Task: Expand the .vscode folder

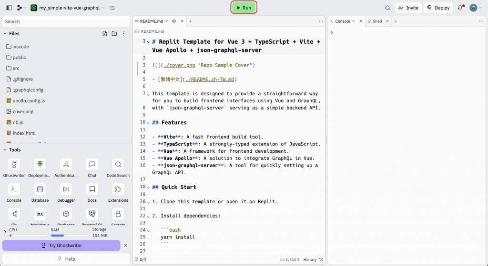Action: point(18,47)
